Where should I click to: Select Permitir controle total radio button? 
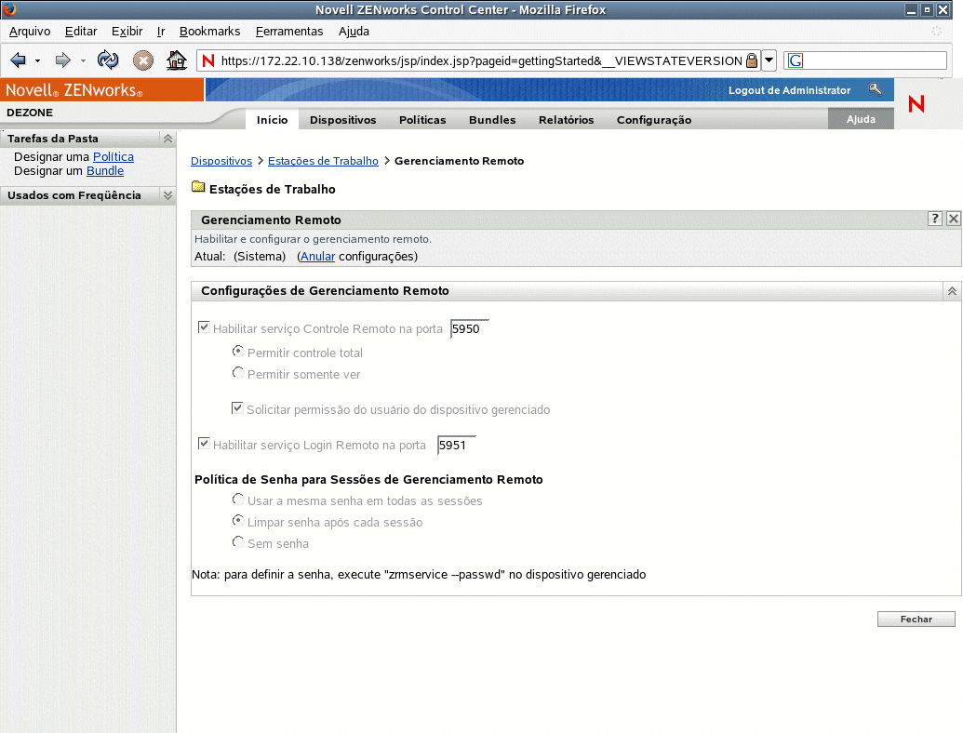coord(238,352)
